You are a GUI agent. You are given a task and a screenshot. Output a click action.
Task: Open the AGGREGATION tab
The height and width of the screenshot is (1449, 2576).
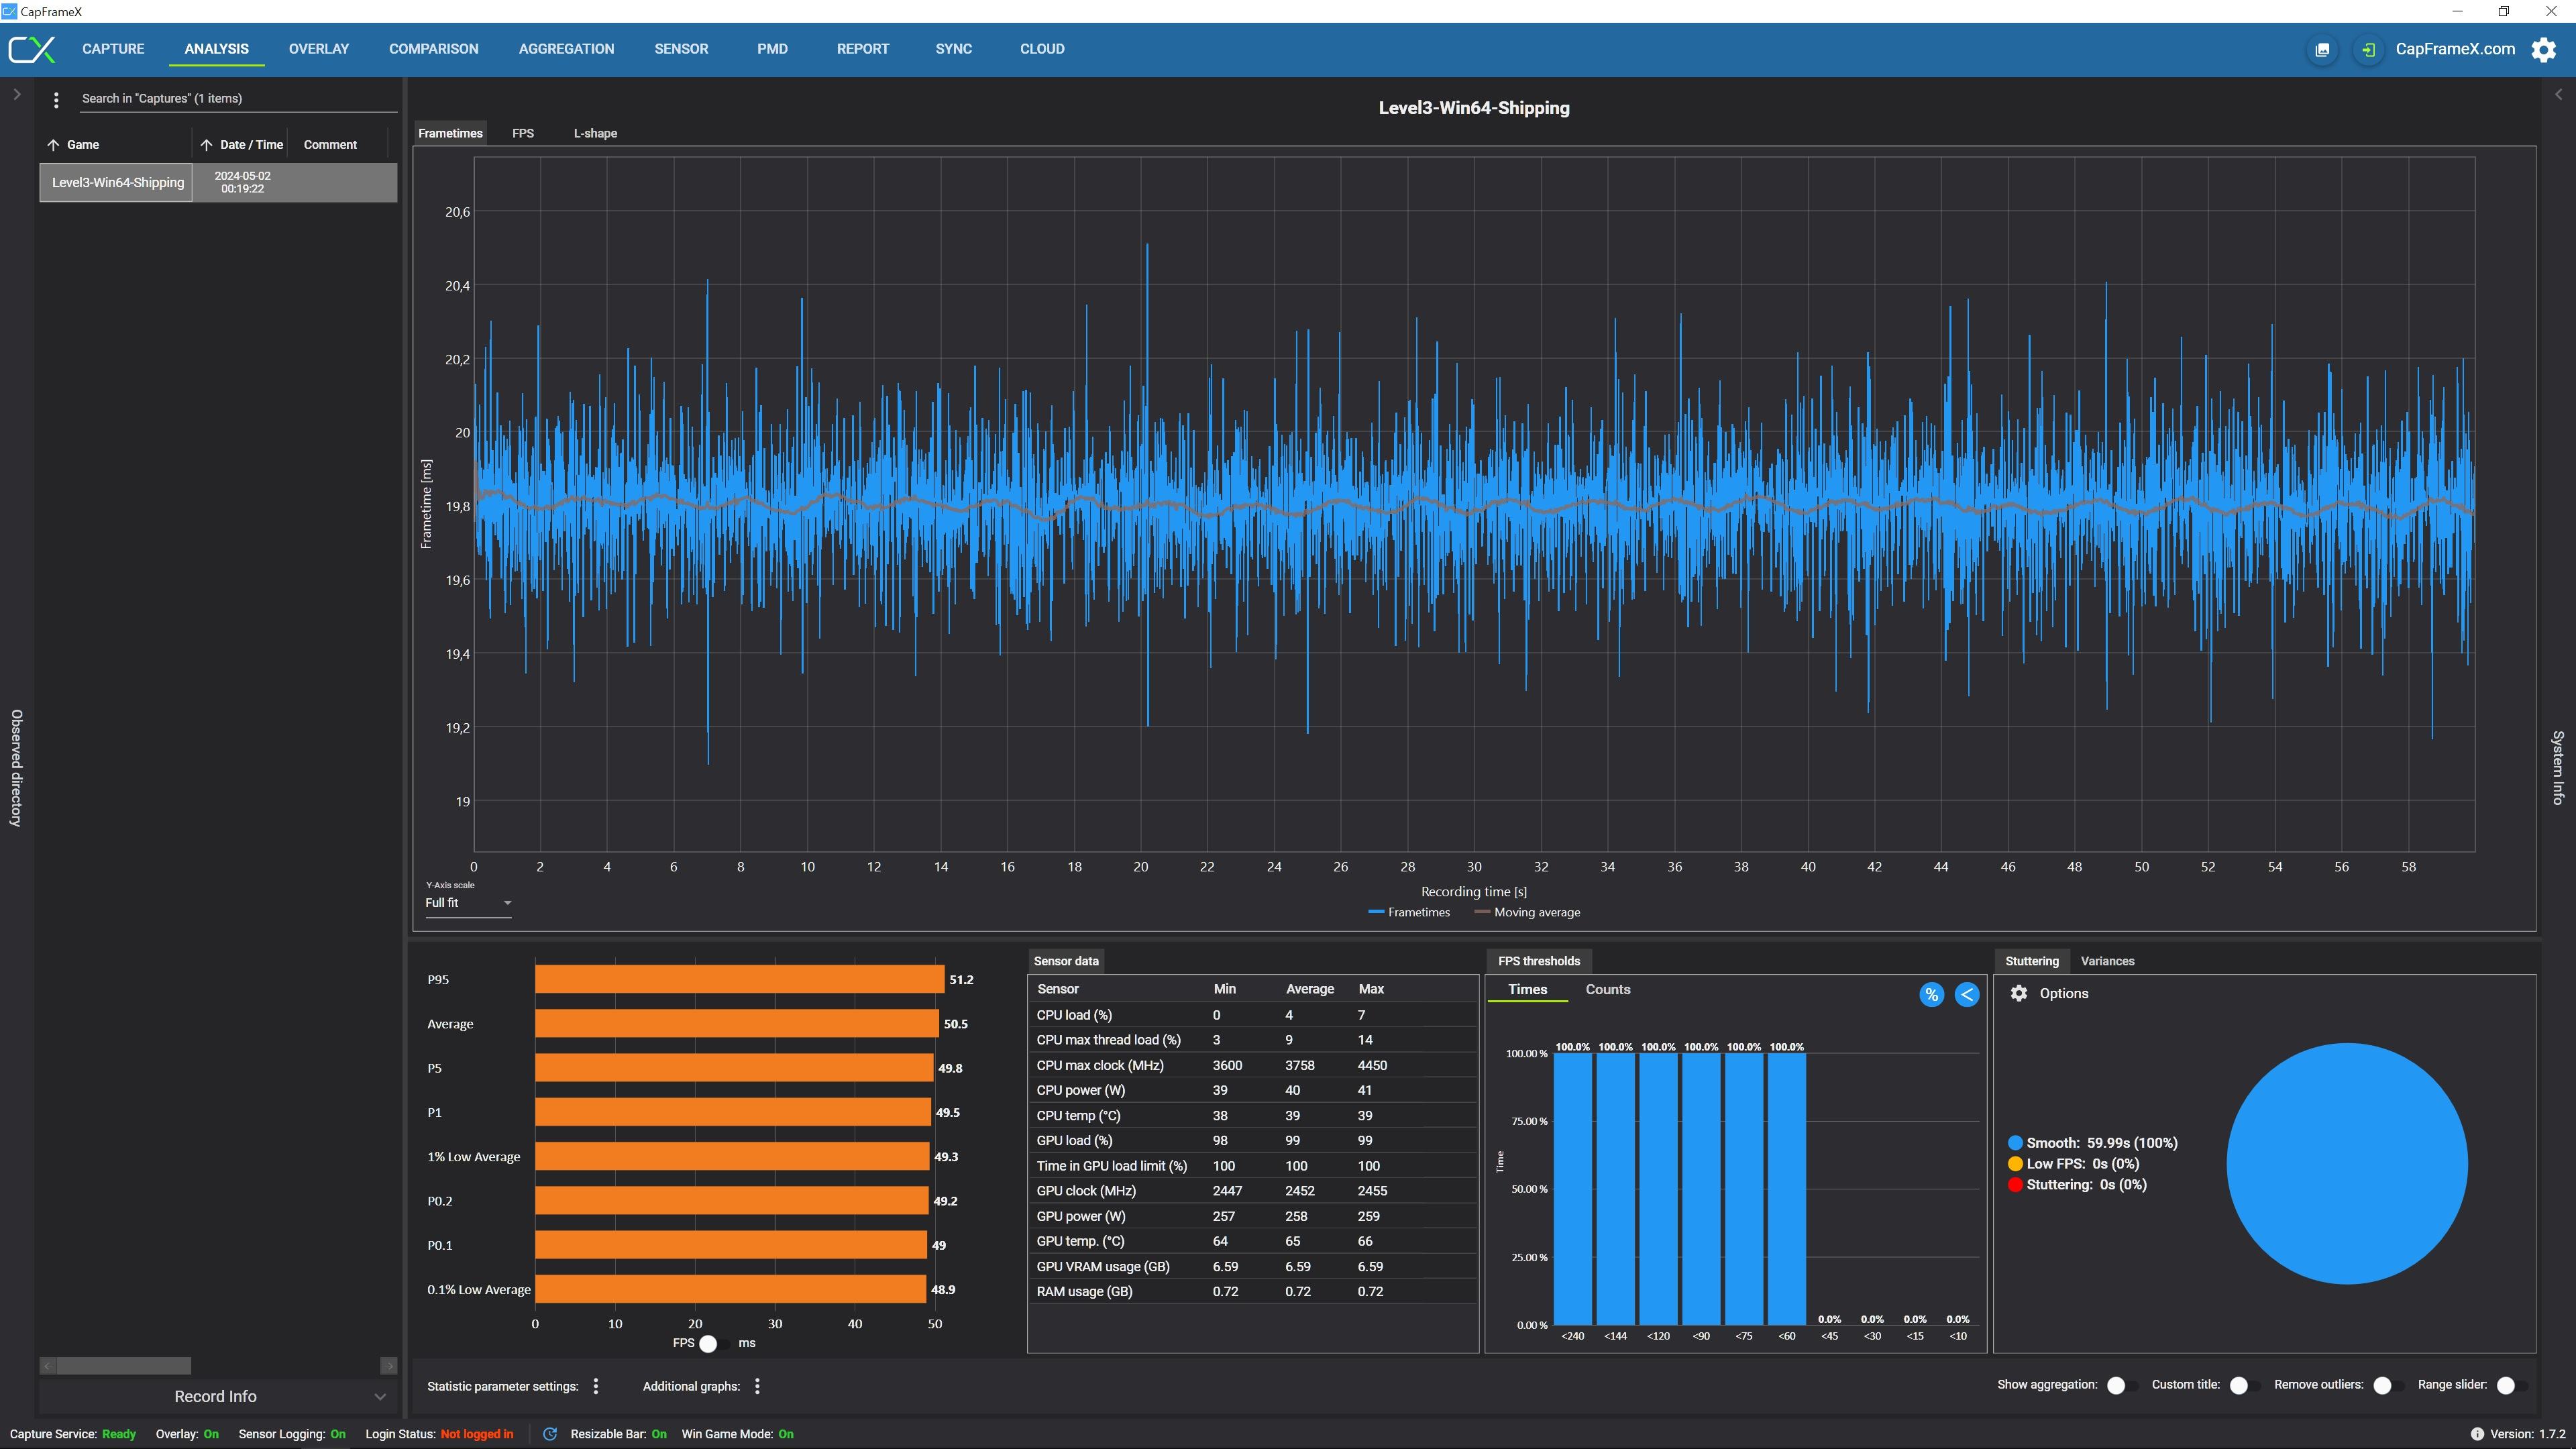566,49
